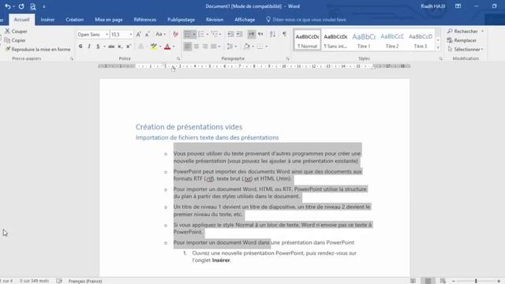
Task: Open the Presse-papiers dialog launcher
Action: point(72,58)
